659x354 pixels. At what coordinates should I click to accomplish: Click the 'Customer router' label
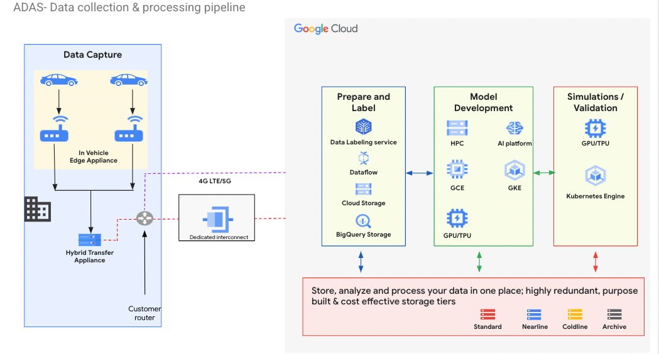pos(144,313)
